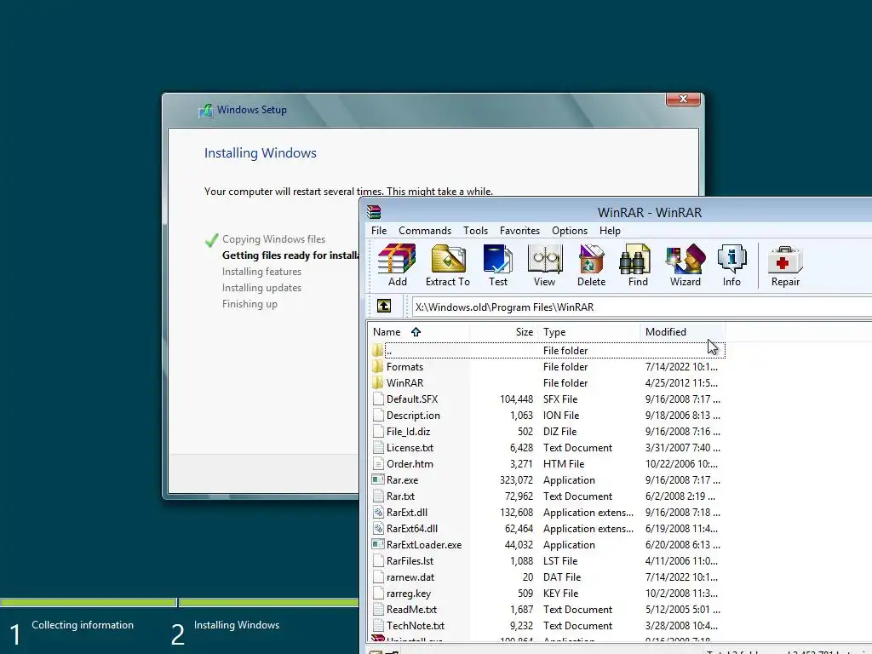Select the Rar.txt file name

400,496
